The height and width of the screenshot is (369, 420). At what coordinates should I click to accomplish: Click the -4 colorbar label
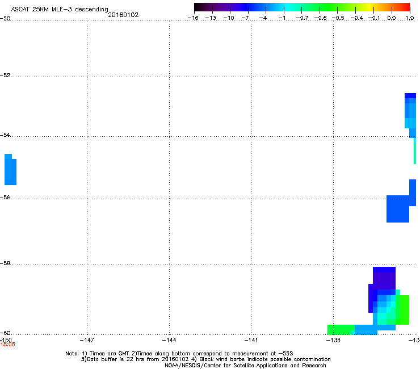click(263, 18)
